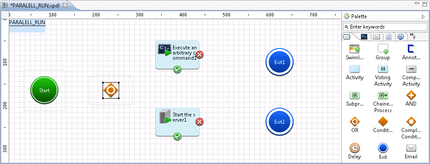Click the Enter keywords search field
Viewport: 430px width, 164px height.
(385, 27)
